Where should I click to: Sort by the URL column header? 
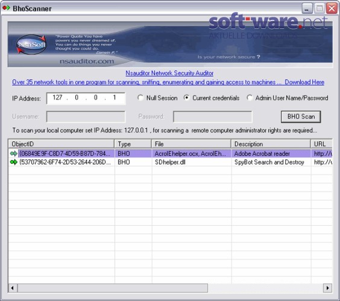tap(321, 144)
